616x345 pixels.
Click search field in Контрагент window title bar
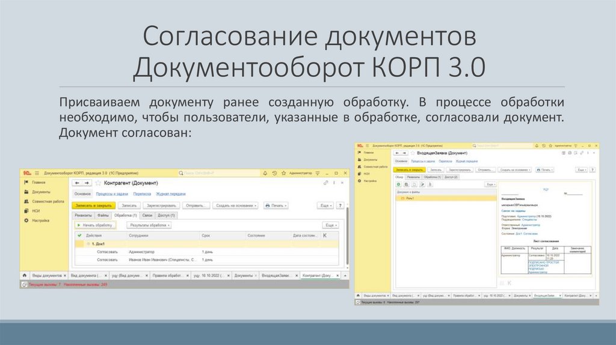(x=218, y=173)
